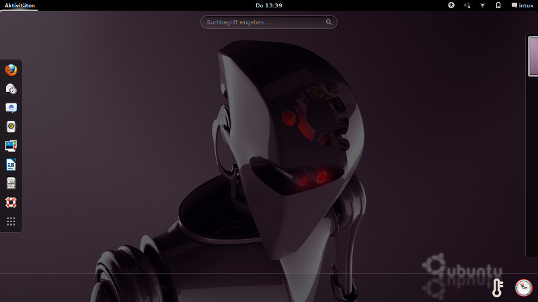This screenshot has height=302, width=538.
Task: Open the accessibility menu icon
Action: 451,5
